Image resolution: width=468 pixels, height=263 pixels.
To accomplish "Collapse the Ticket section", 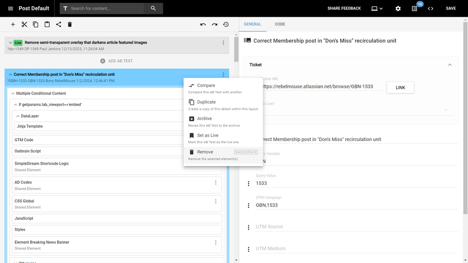I will tap(449, 65).
